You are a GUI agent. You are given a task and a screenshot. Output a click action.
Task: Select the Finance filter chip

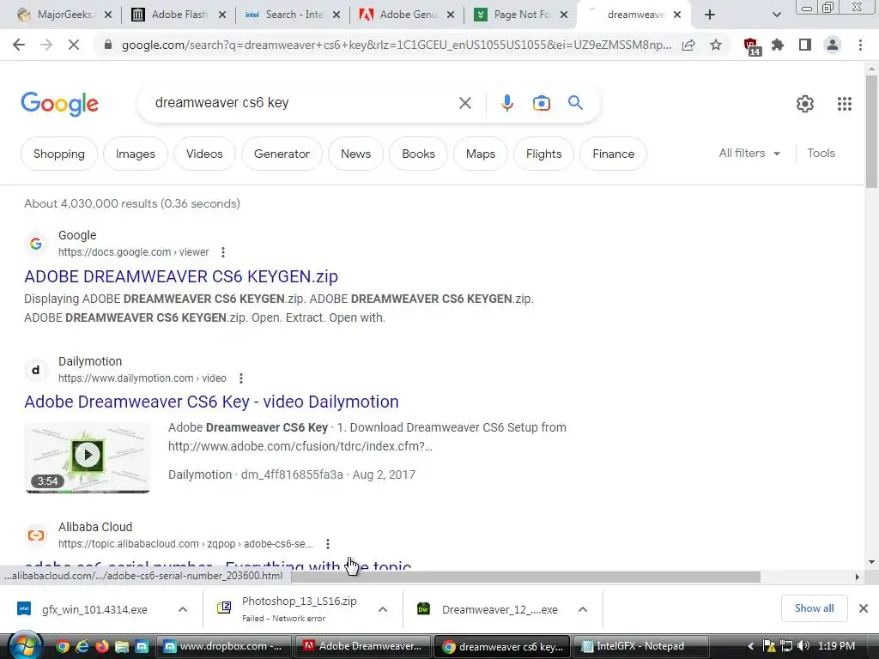click(x=613, y=154)
